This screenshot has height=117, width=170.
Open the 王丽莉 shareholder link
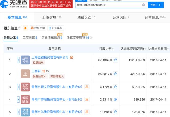point(36,71)
